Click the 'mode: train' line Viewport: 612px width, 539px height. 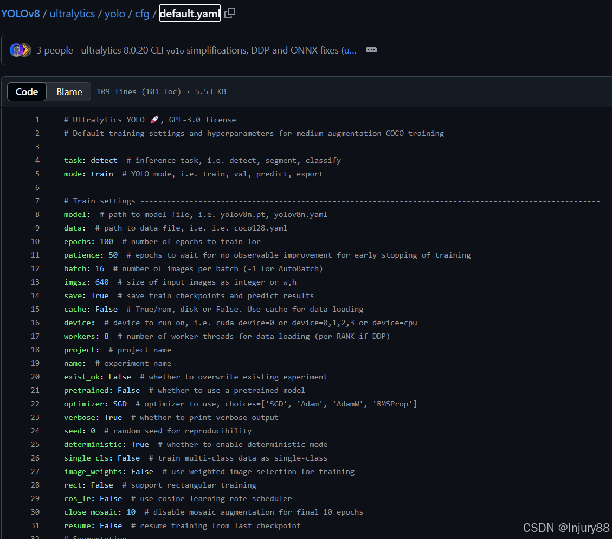coord(88,174)
